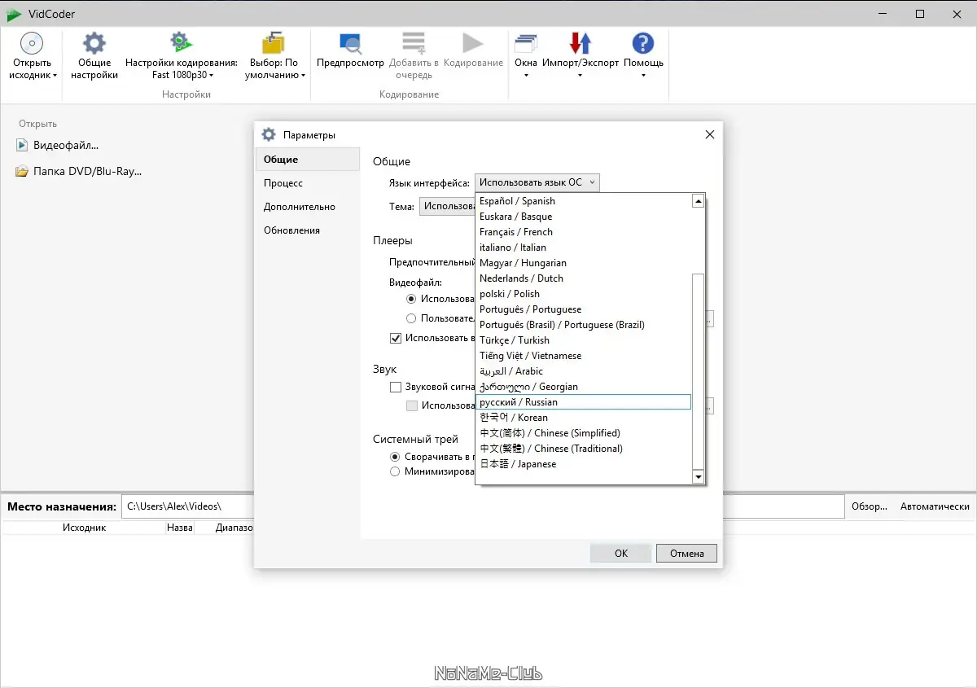Image resolution: width=977 pixels, height=688 pixels.
Task: Click language list scrollbar up arrow
Action: (698, 201)
